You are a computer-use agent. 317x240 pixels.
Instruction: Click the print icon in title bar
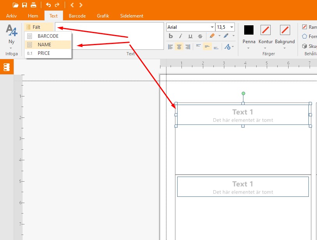33,5
